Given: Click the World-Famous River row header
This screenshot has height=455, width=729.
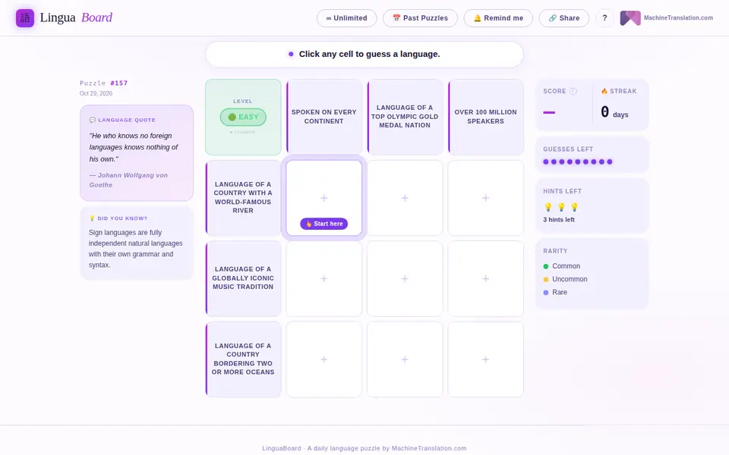Looking at the screenshot, I should [x=243, y=198].
